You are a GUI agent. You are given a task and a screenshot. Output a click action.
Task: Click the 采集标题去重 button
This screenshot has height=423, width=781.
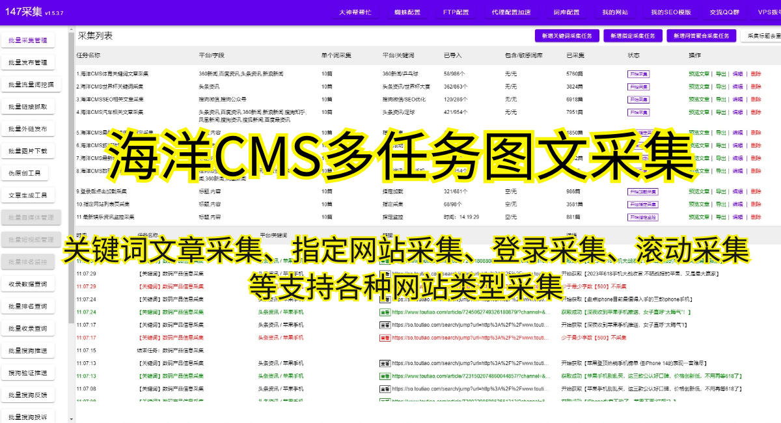coord(761,36)
